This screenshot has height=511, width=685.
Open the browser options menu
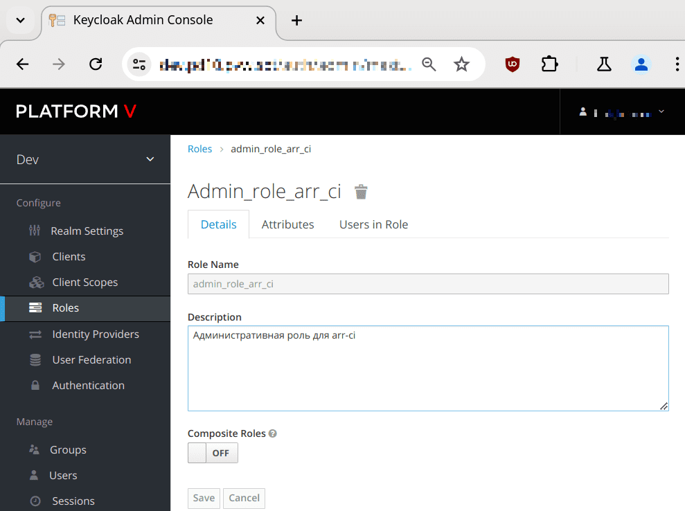tap(677, 64)
